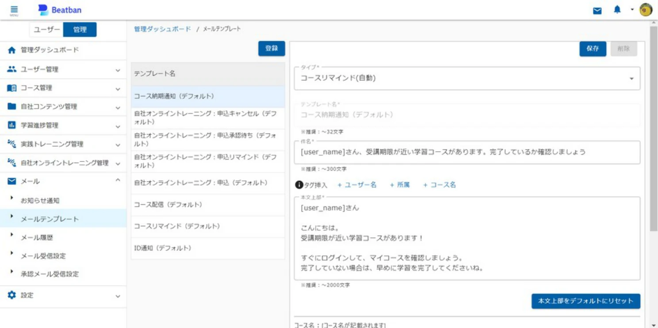Open the タイプ dropdown コースリマインド(自動)
The width and height of the screenshot is (658, 328).
coord(467,78)
